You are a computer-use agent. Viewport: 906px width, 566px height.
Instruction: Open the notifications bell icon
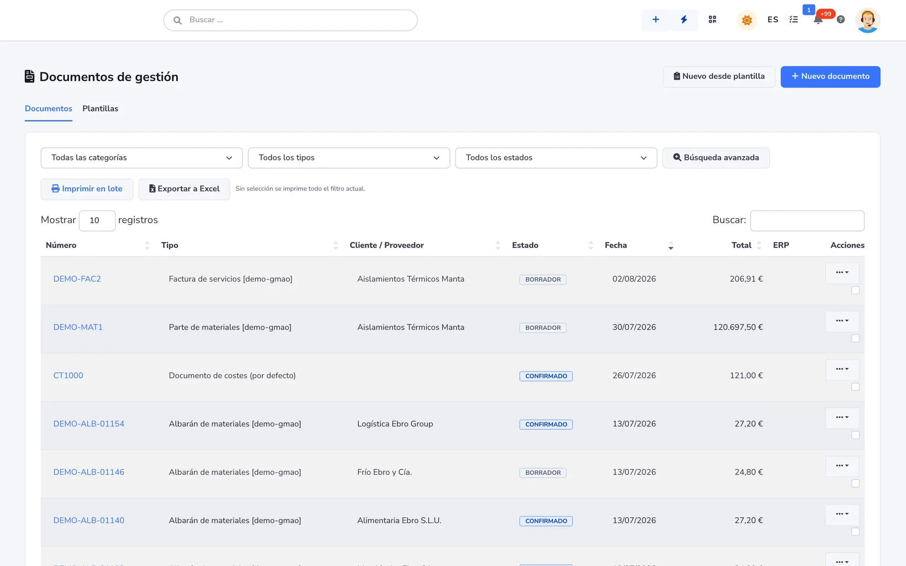tap(818, 19)
